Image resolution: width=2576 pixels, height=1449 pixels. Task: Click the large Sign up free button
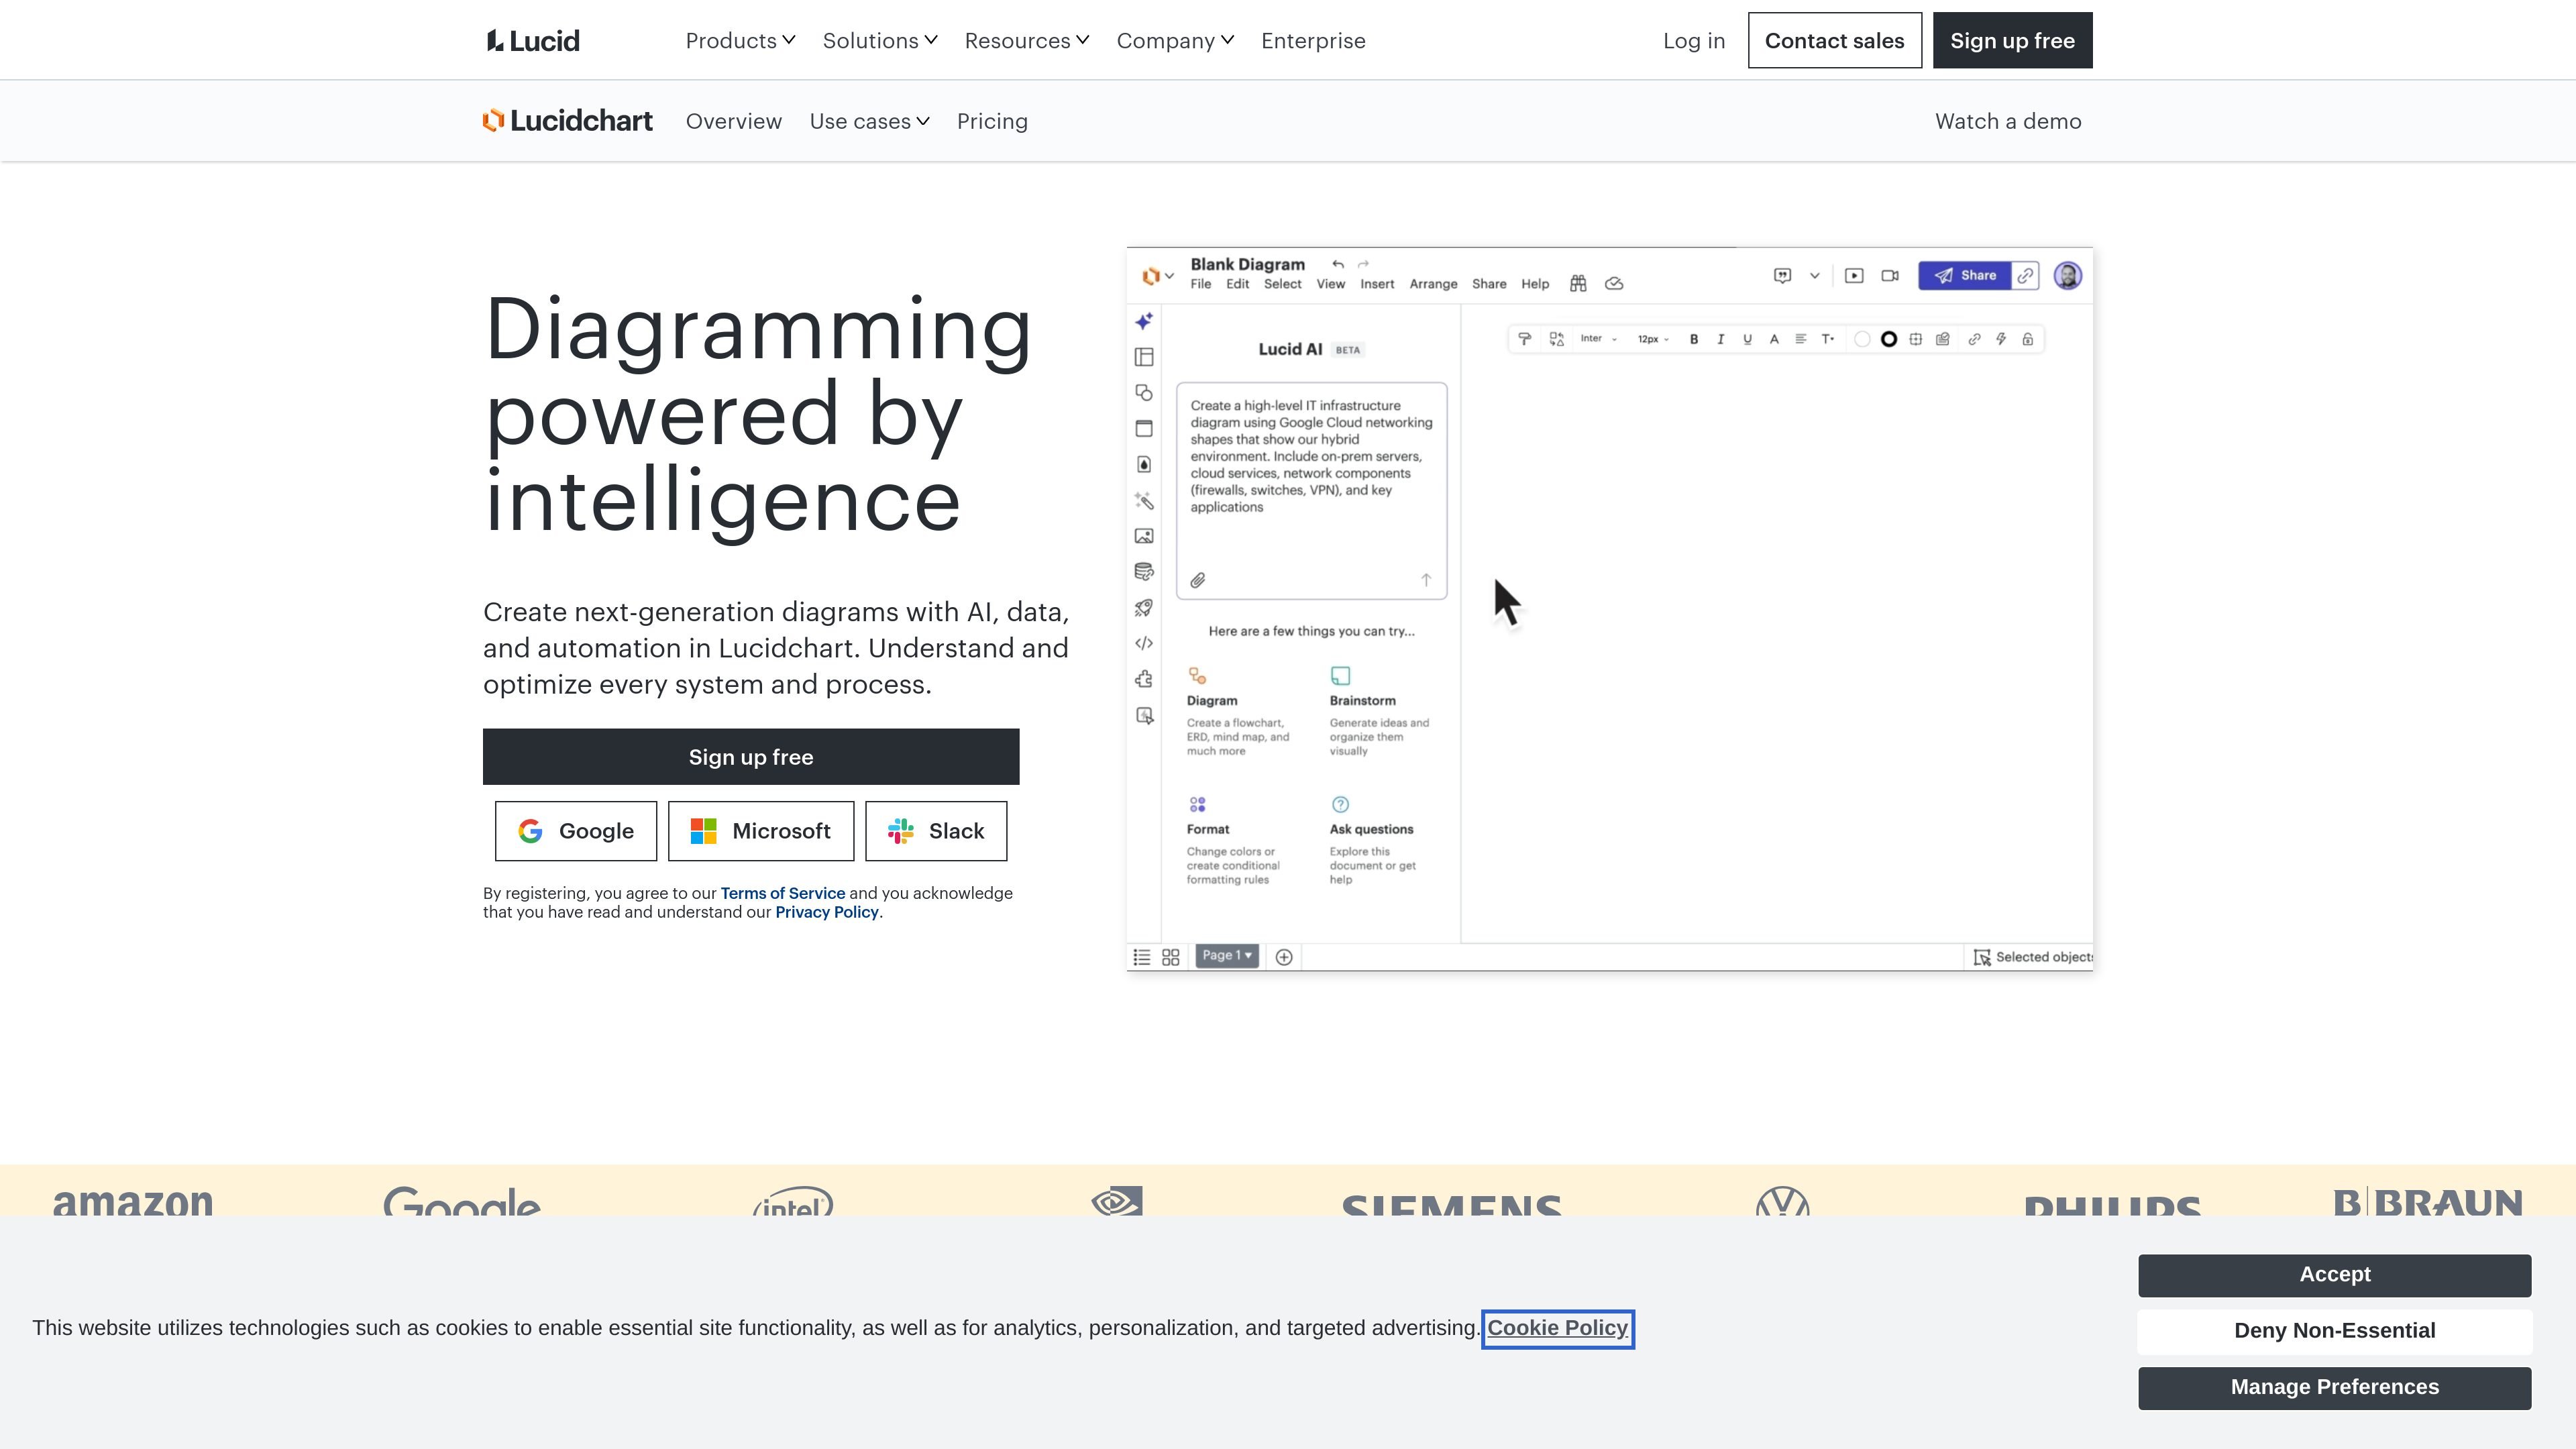point(751,757)
